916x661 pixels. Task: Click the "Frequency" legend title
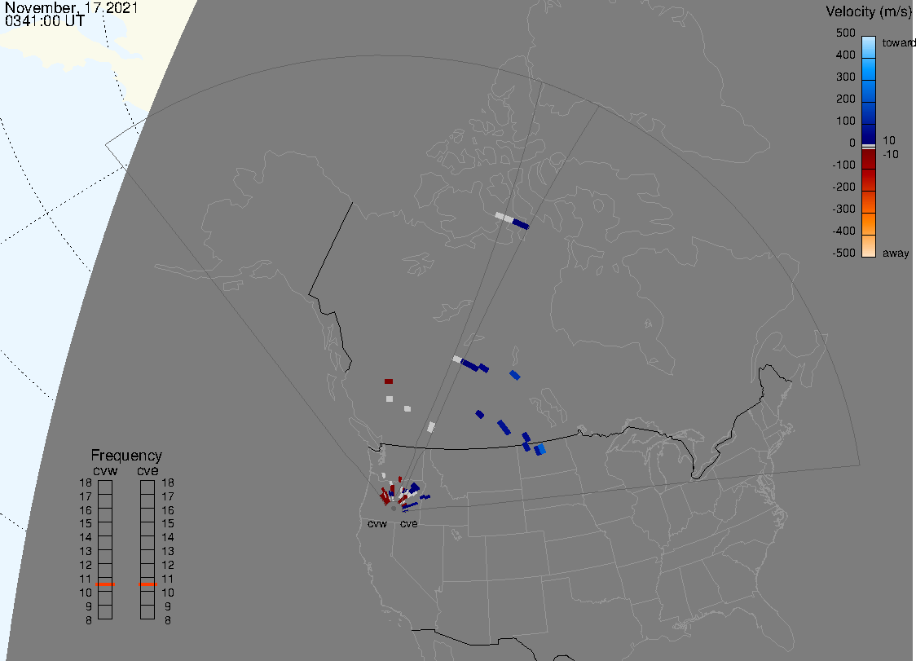coord(126,456)
